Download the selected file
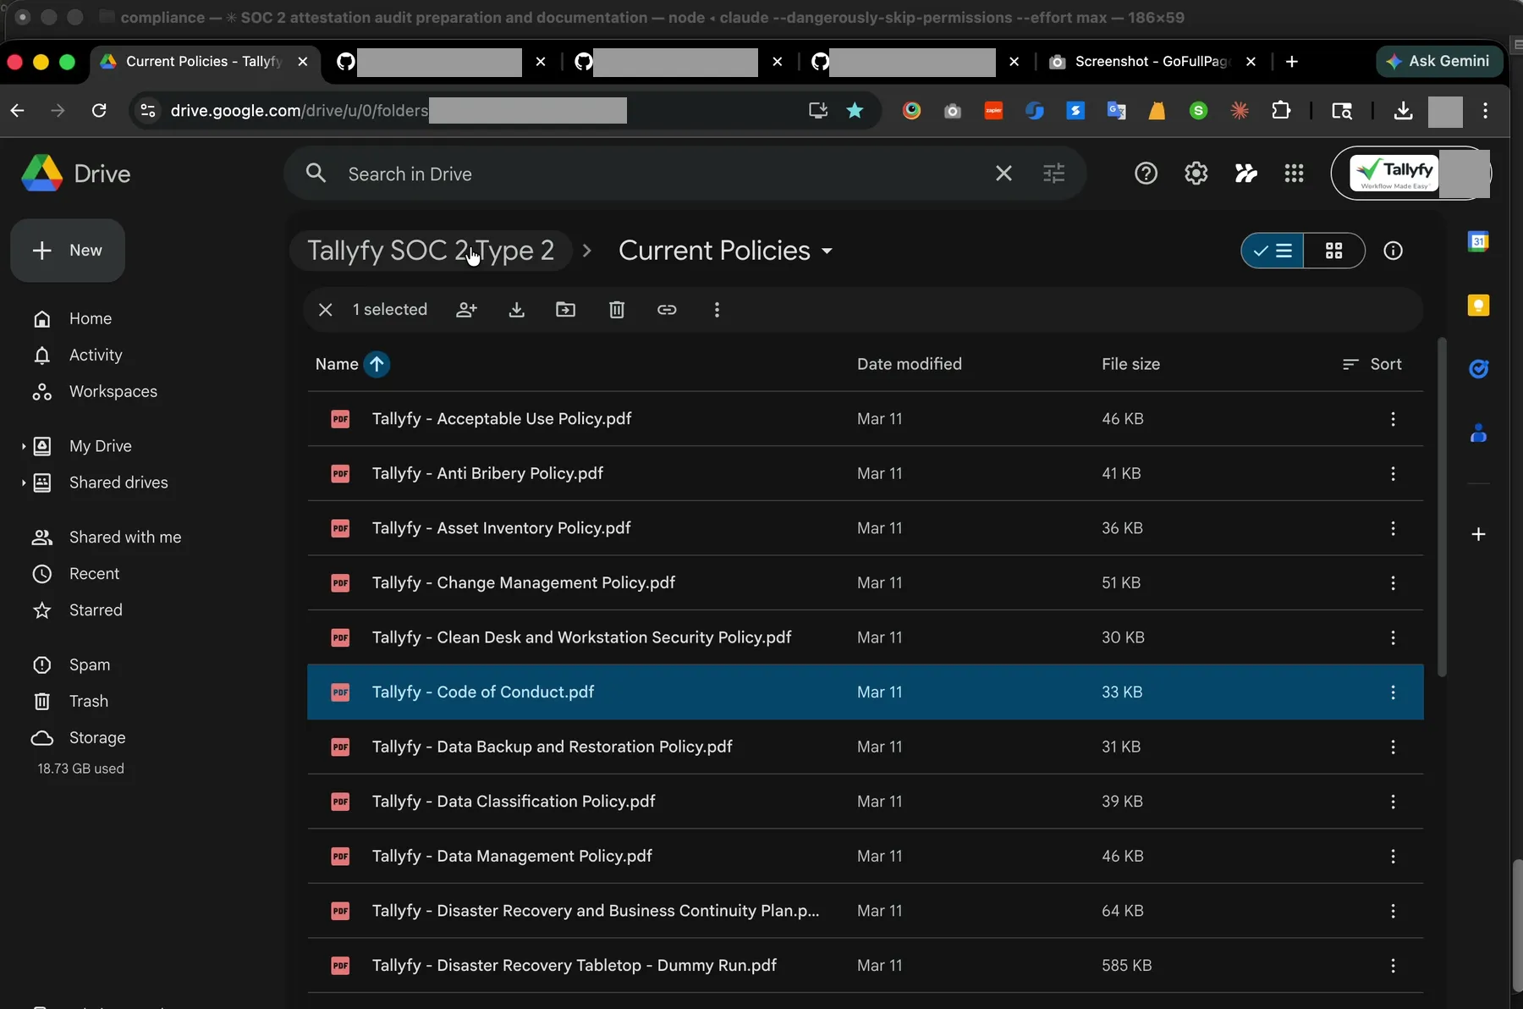The image size is (1523, 1009). (x=516, y=310)
